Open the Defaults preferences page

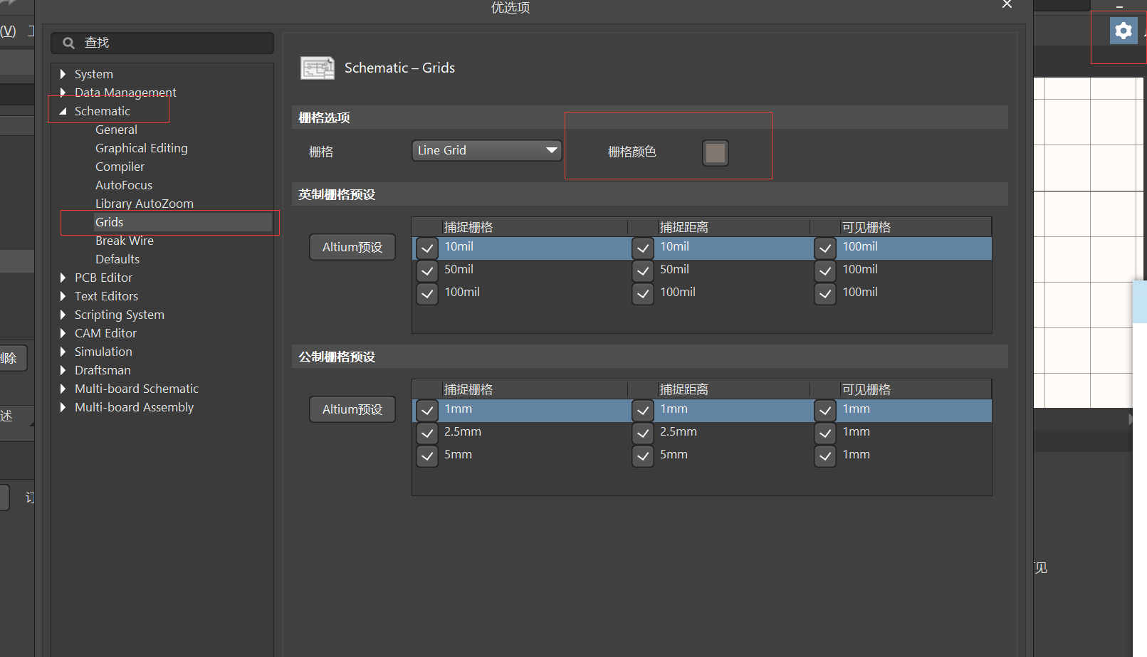click(x=117, y=259)
